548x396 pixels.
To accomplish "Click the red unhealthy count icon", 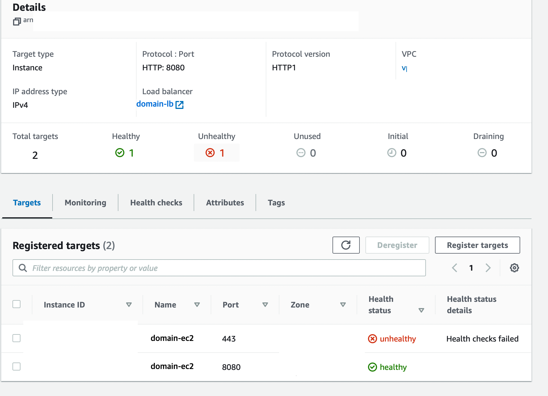I will pyautogui.click(x=210, y=153).
